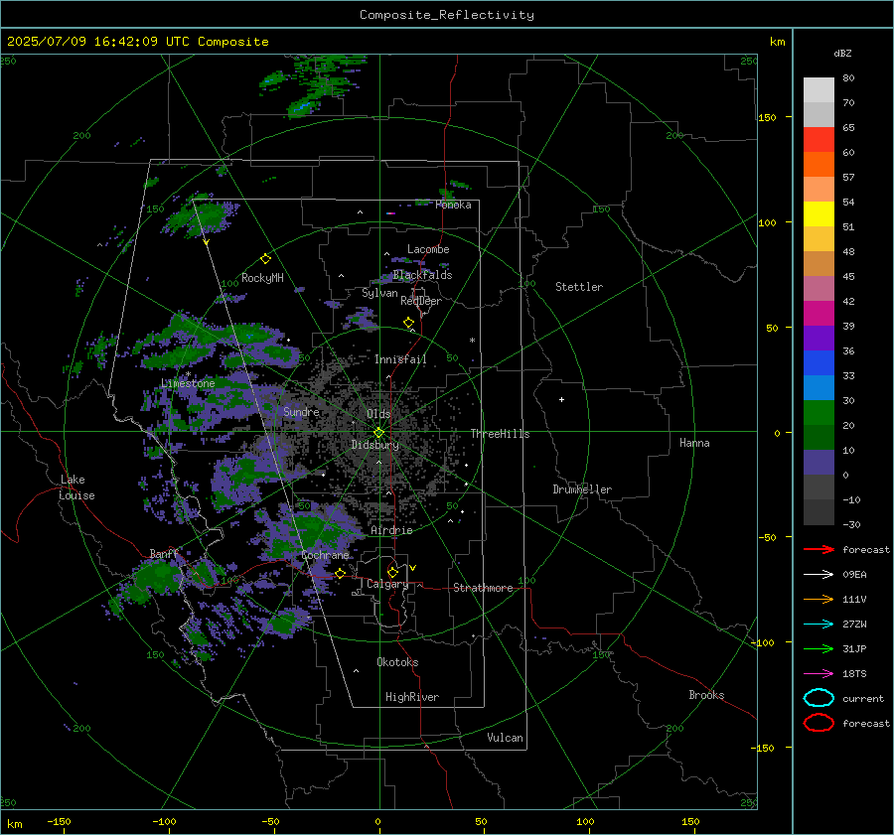Click the 39 dBZ magenta color swatch
Image resolution: width=894 pixels, height=835 pixels.
tap(819, 314)
